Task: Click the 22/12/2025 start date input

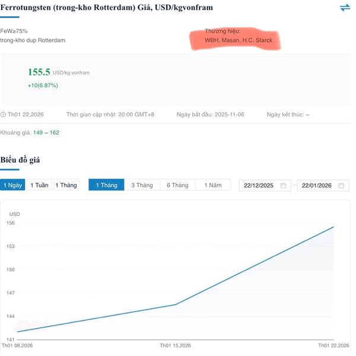Action: click(x=260, y=186)
